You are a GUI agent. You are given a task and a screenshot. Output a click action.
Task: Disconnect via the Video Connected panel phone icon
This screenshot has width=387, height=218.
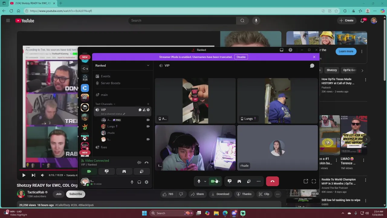(146, 163)
